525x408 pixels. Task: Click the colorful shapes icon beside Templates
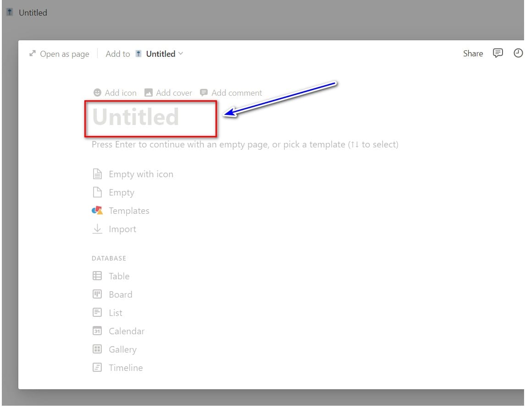click(97, 210)
